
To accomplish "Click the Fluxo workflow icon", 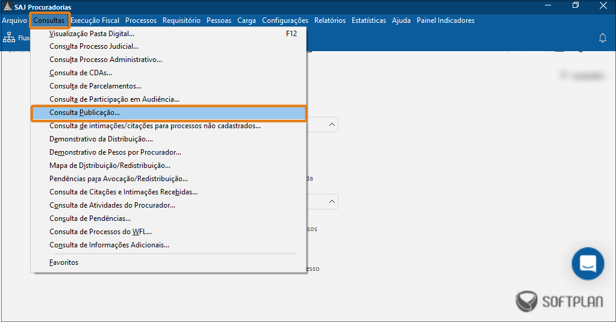I will coord(9,38).
